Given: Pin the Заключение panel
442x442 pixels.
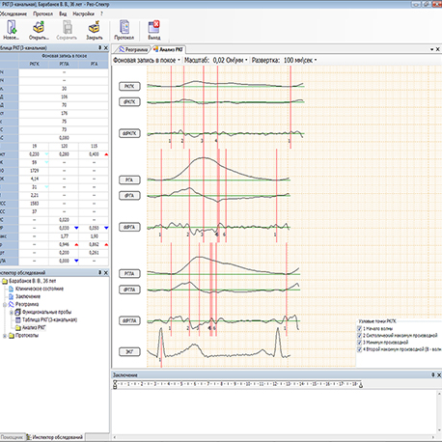Looking at the screenshot, I should pyautogui.click(x=433, y=374).
